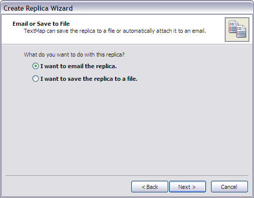Select the email the replica radio button
Screen dimensions: 254x198
tap(35, 66)
